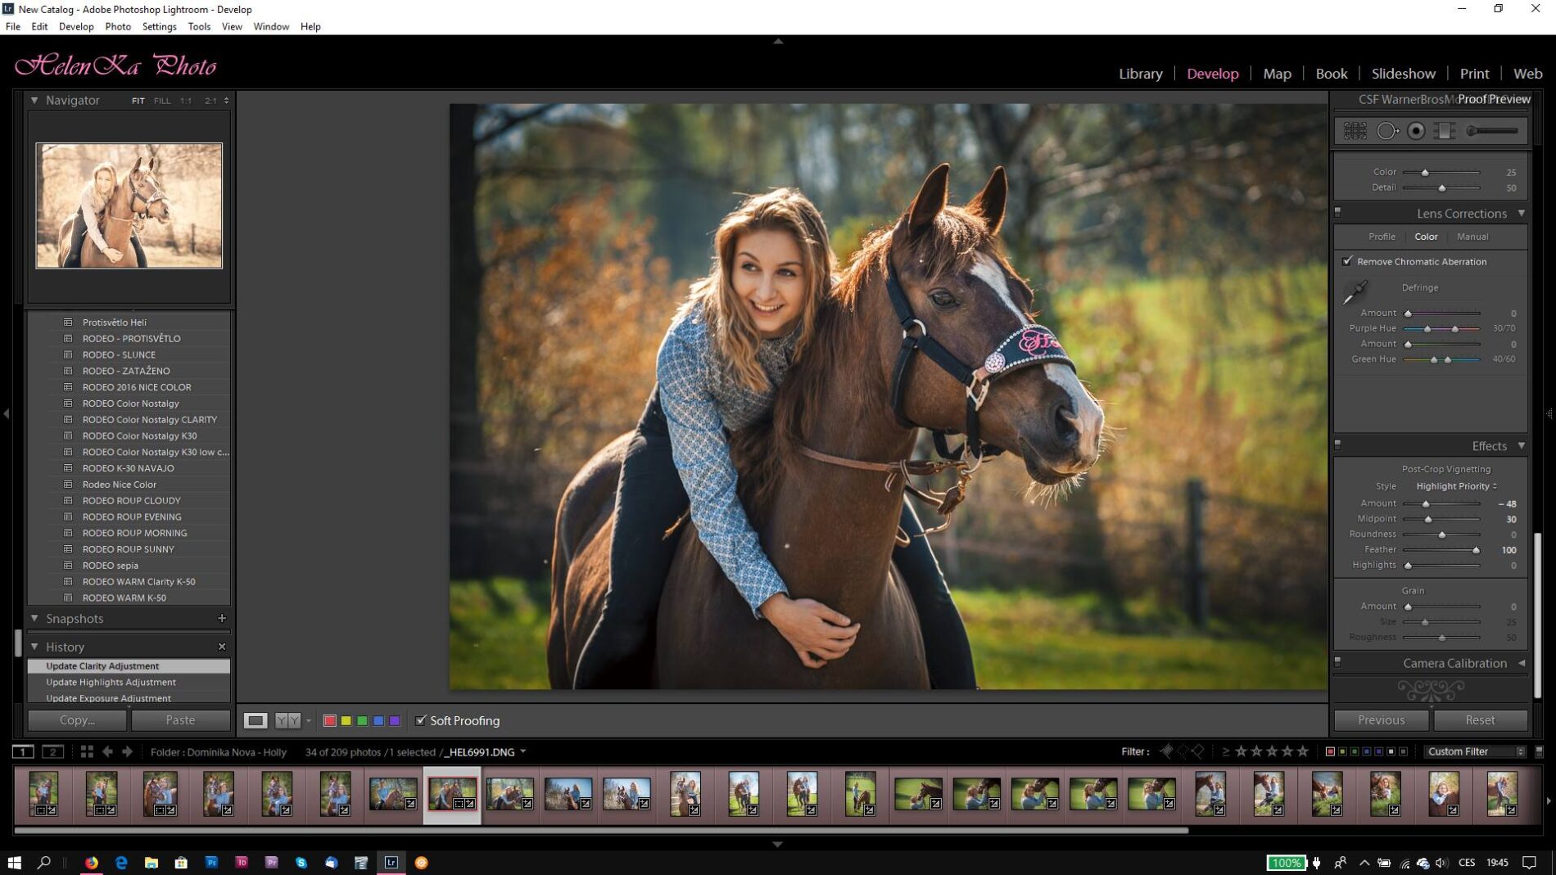This screenshot has height=875, width=1556.
Task: Add a new snapshot with plus icon
Action: pos(221,618)
